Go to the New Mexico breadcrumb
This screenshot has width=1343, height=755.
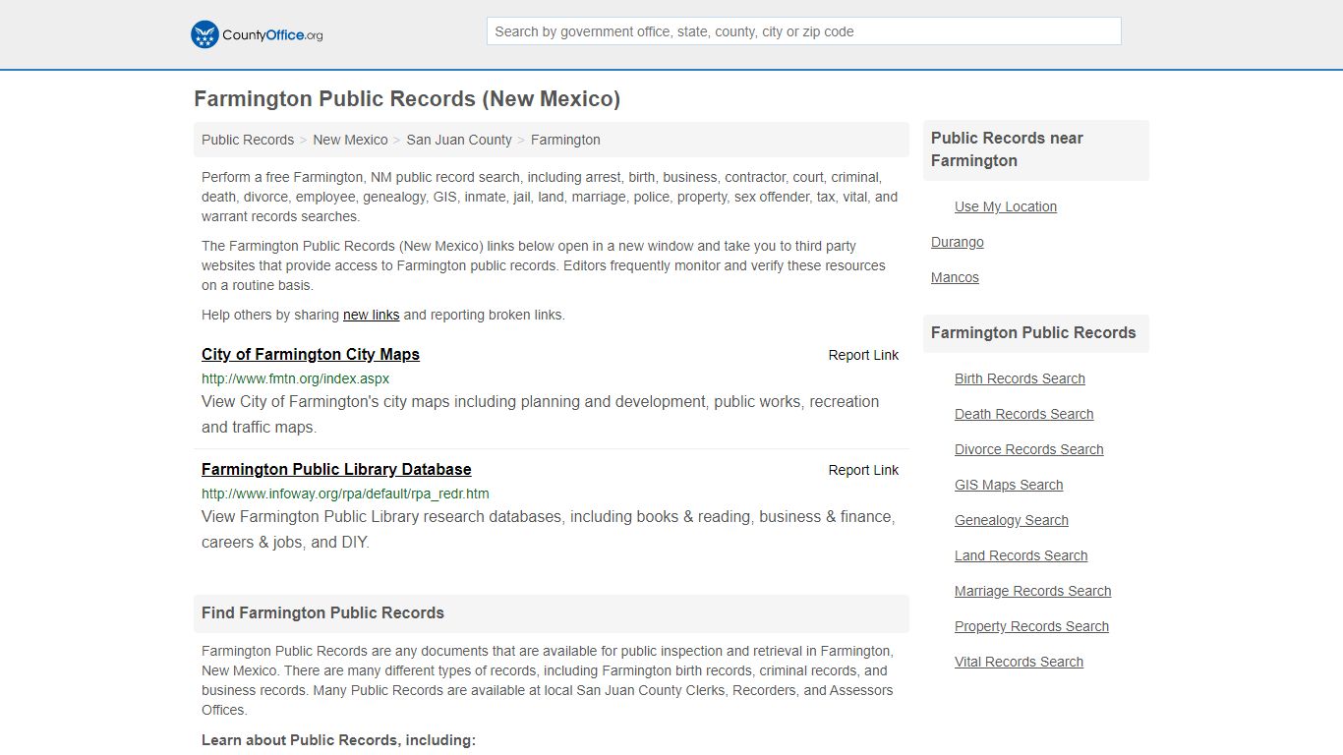click(x=350, y=140)
